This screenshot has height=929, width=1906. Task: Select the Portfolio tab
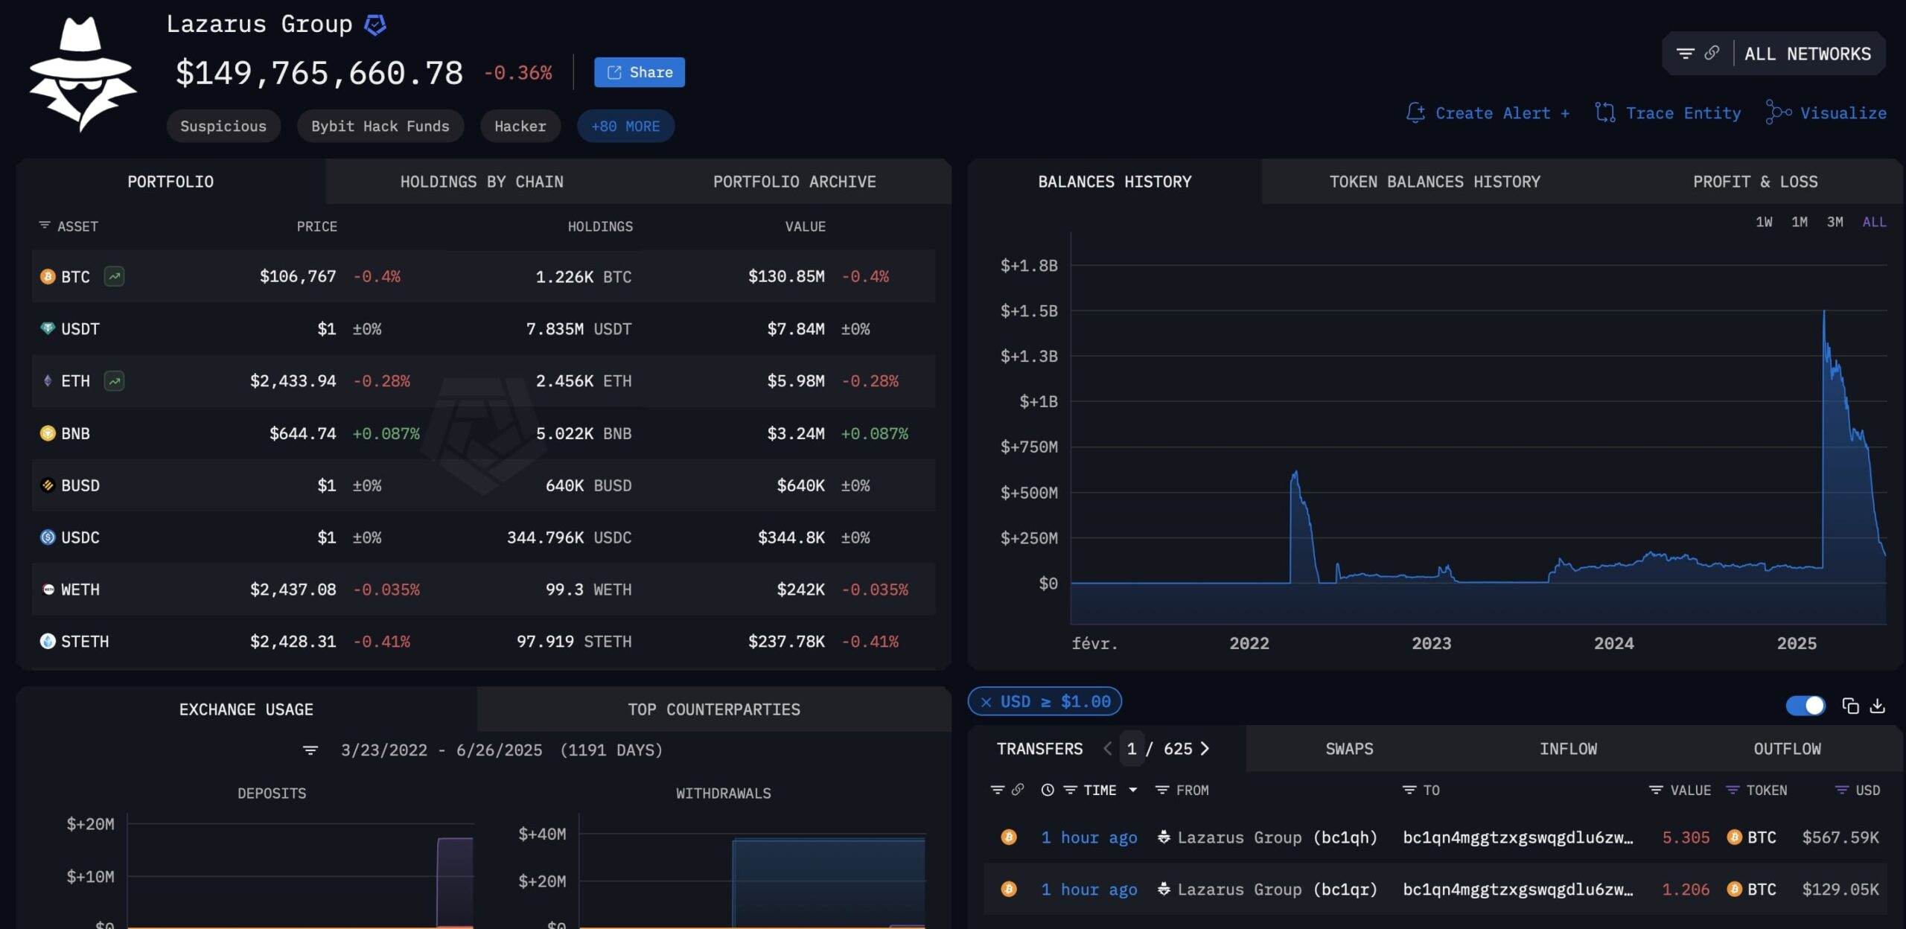pos(170,182)
